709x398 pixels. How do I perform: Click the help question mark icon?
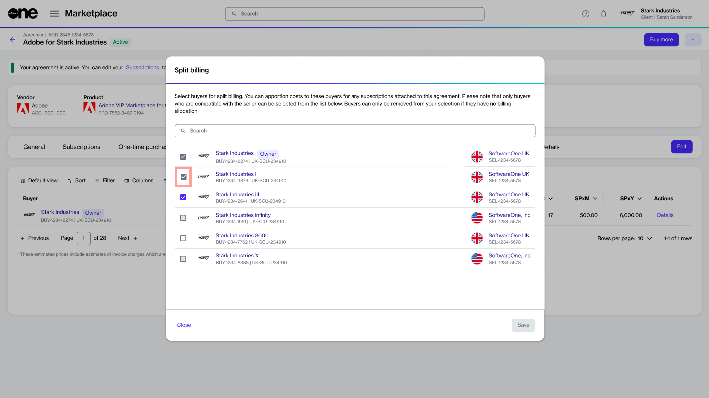coord(586,14)
